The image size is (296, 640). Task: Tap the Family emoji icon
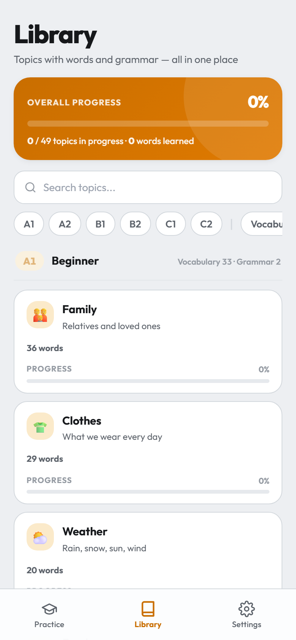[x=40, y=315]
